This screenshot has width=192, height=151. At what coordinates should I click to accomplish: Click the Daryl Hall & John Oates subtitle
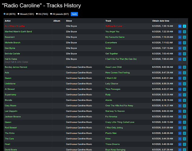(16, 62)
